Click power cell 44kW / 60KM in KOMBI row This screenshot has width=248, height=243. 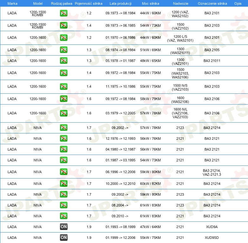point(150,13)
